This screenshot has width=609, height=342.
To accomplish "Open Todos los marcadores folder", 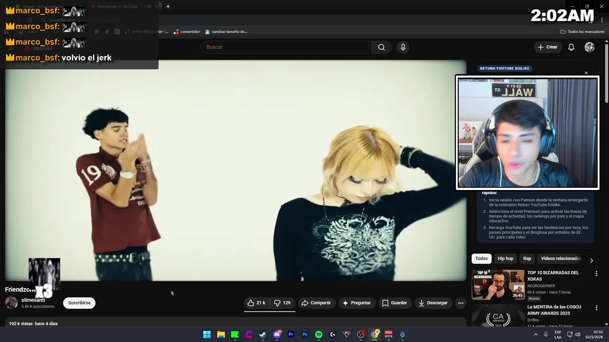I will 582,32.
